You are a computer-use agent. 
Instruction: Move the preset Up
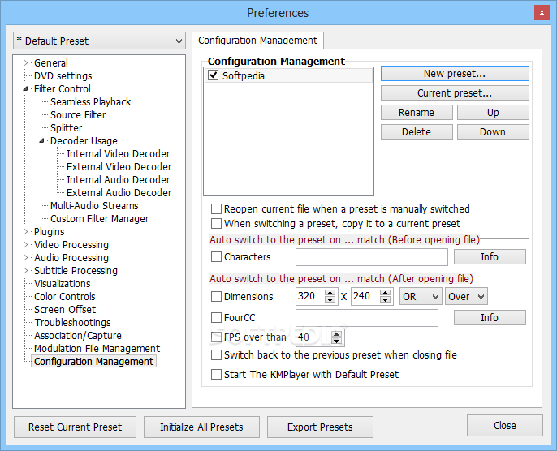point(493,113)
